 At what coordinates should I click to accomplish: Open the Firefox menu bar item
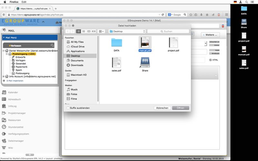tap(14, 2)
